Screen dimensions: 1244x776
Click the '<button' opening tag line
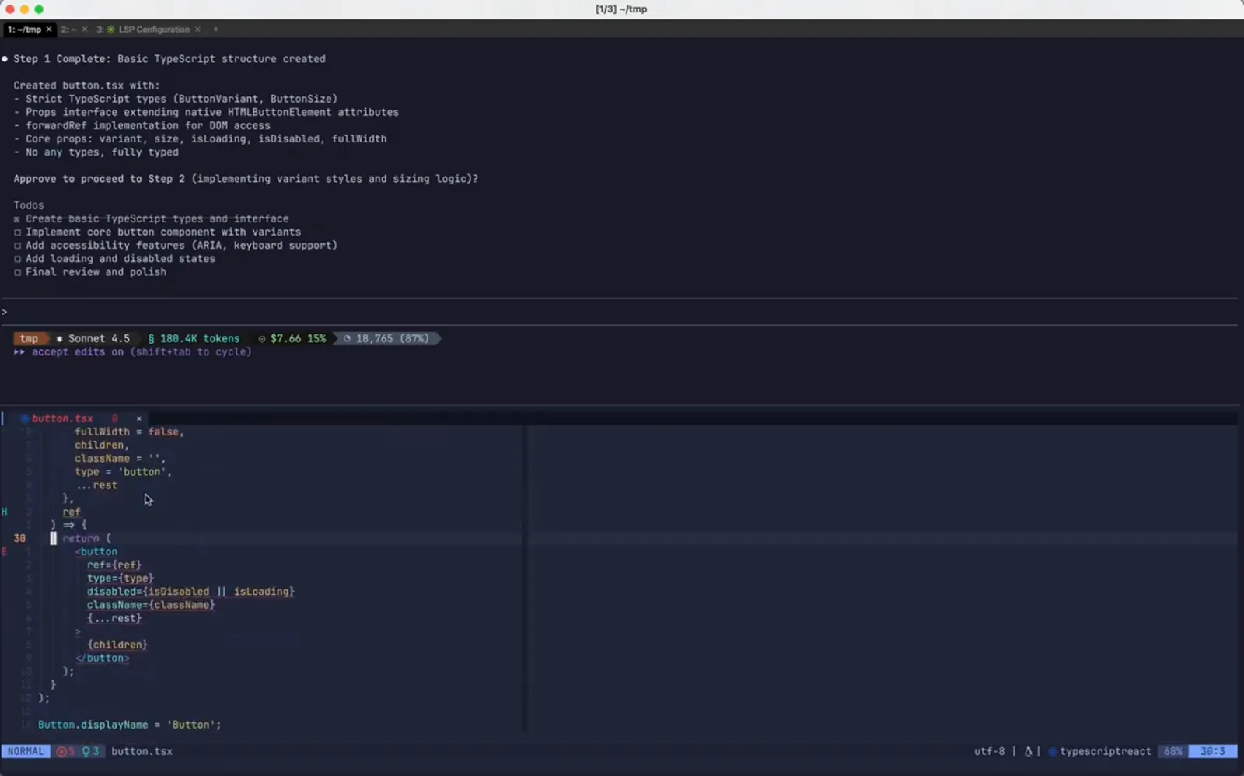[x=96, y=551]
